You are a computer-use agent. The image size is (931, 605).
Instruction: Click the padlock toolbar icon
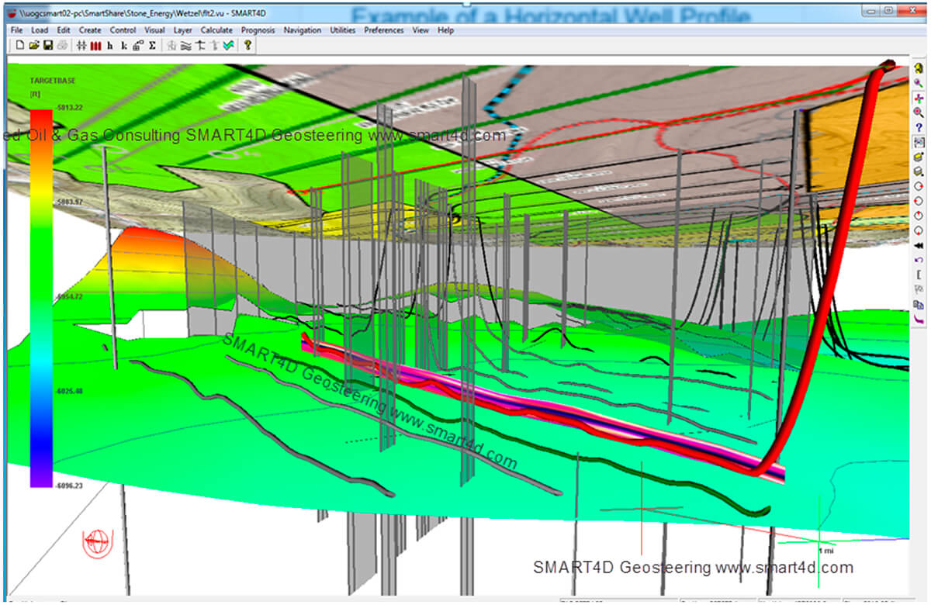click(137, 46)
